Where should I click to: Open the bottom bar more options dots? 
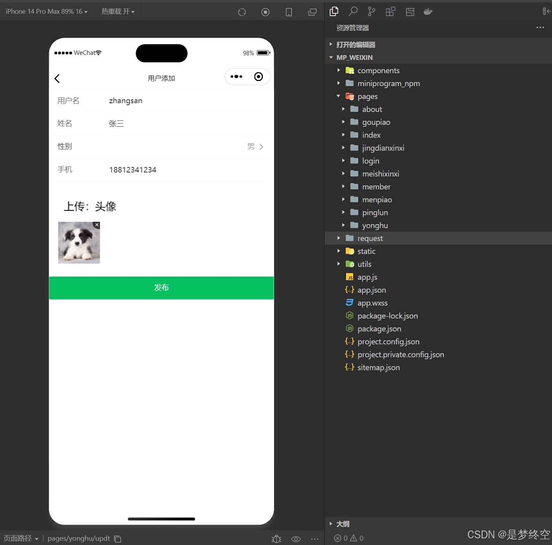315,539
